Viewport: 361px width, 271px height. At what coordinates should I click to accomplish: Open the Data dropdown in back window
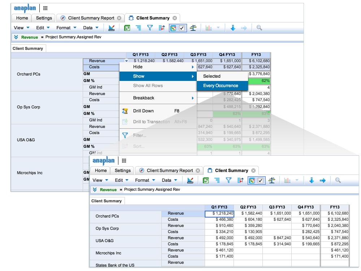pyautogui.click(x=91, y=28)
